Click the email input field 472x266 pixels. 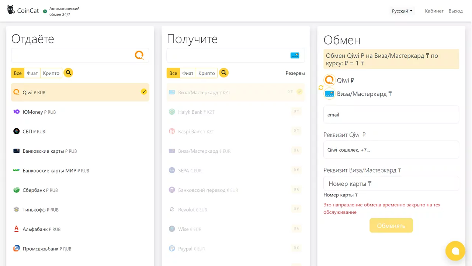pos(391,114)
